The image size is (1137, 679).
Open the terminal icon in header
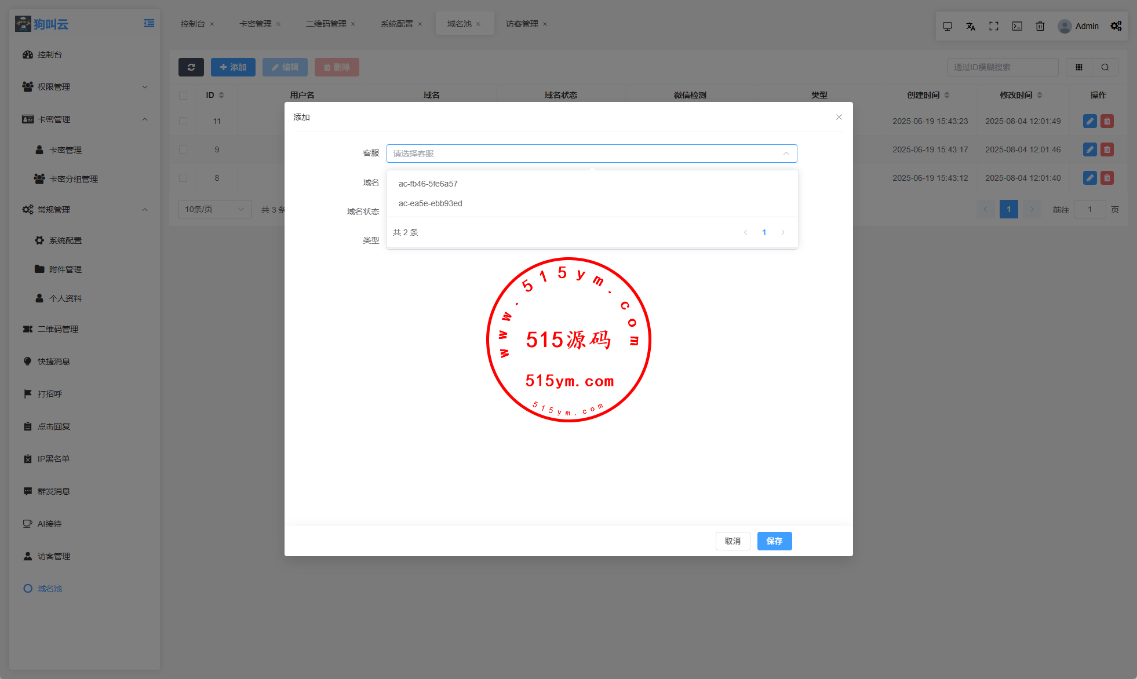[x=1017, y=26]
